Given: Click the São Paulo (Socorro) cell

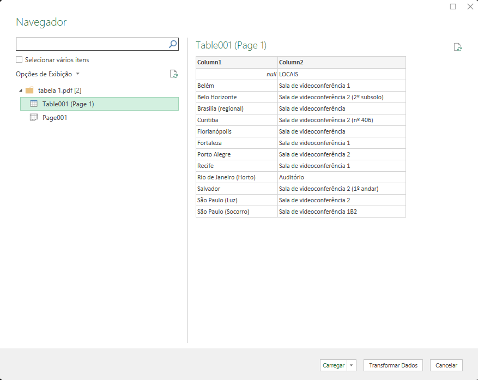Looking at the screenshot, I should tap(237, 212).
